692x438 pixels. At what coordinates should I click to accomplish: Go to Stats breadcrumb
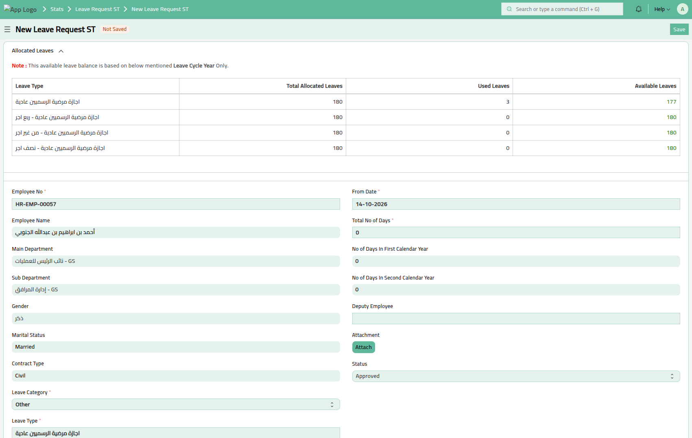coord(57,9)
